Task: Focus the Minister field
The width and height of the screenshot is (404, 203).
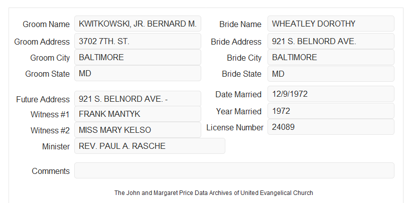Action: 150,146
